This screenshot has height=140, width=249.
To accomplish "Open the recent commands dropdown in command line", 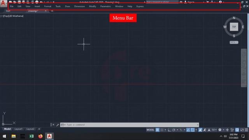I will (x=63, y=125).
